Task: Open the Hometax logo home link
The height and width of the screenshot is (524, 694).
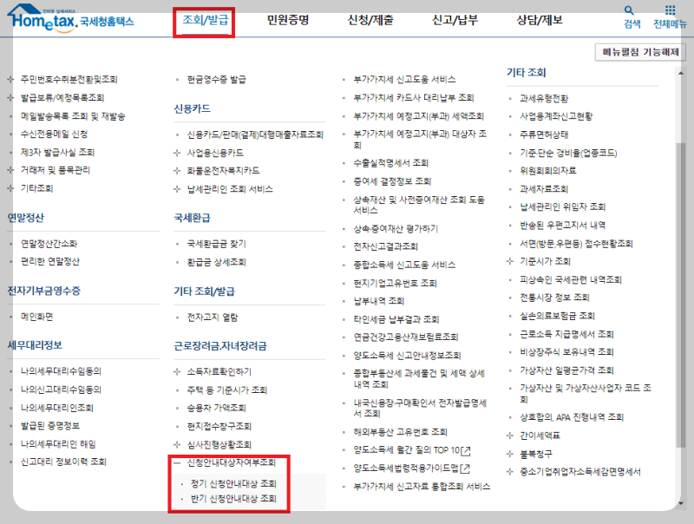Action: 71,18
